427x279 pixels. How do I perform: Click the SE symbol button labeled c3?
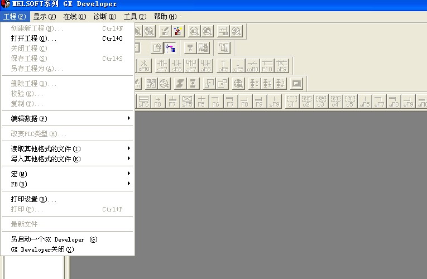pyautogui.click(x=320, y=101)
